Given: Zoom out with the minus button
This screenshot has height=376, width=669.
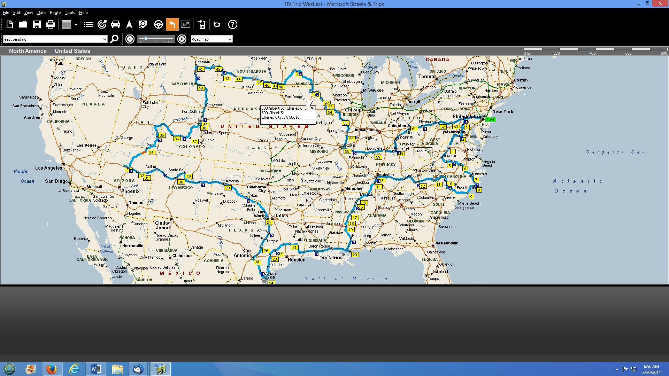Looking at the screenshot, I should [130, 39].
